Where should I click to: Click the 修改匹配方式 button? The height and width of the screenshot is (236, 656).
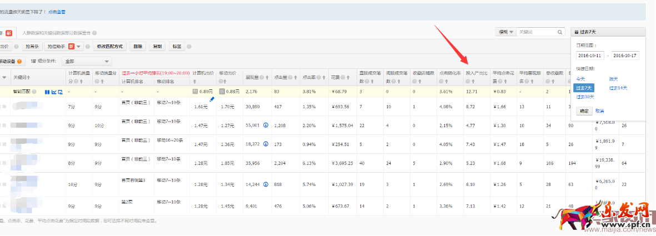click(109, 47)
